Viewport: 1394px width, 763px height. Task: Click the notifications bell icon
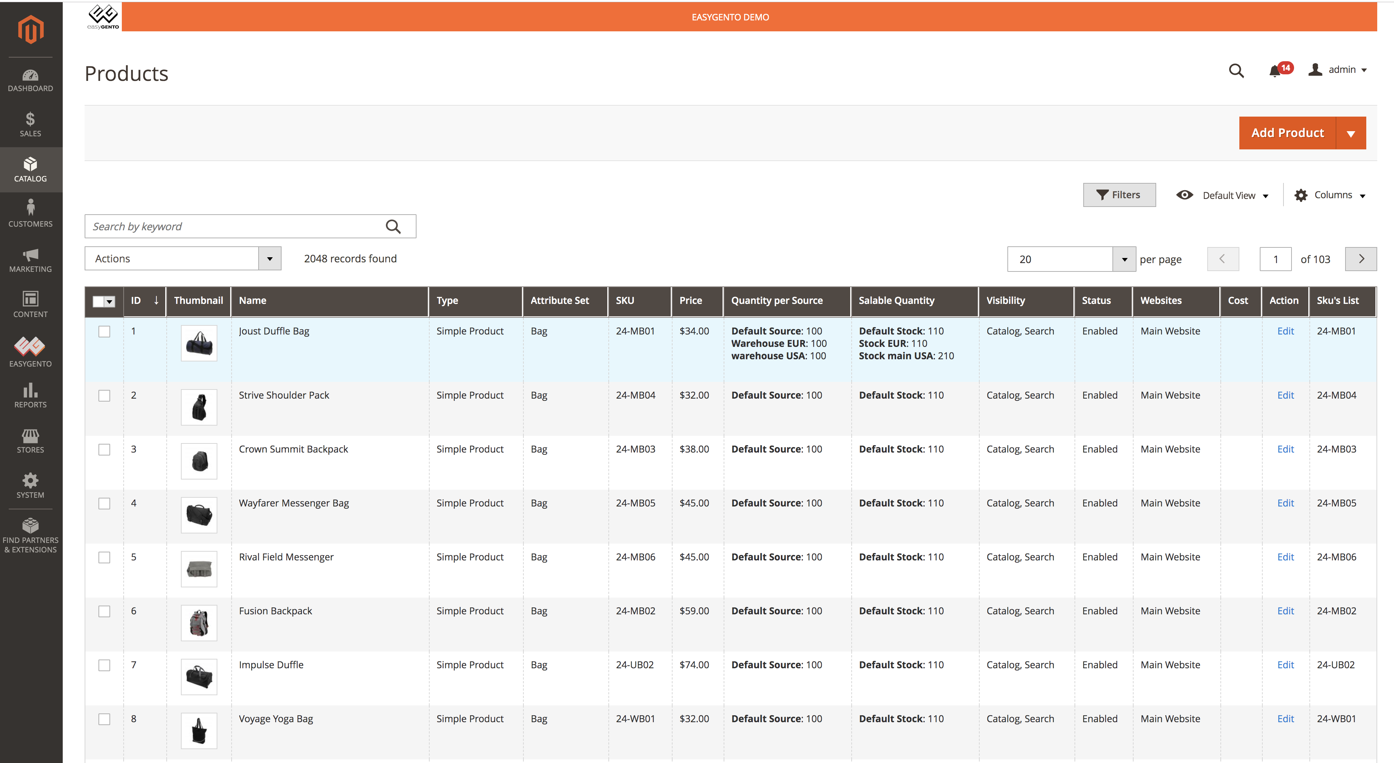(x=1274, y=71)
